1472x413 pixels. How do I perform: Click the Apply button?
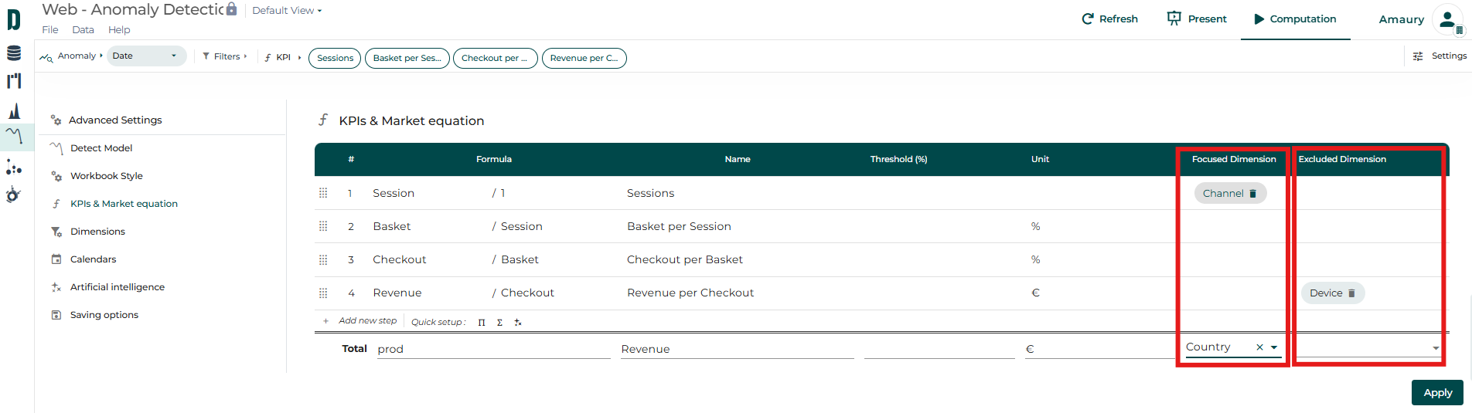coord(1437,392)
